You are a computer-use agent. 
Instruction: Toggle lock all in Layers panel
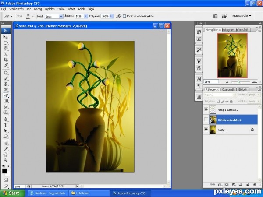[x=231, y=101]
